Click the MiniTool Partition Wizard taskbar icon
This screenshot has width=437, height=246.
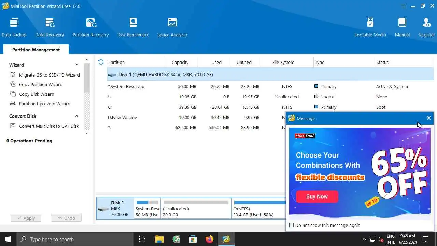coord(226,239)
